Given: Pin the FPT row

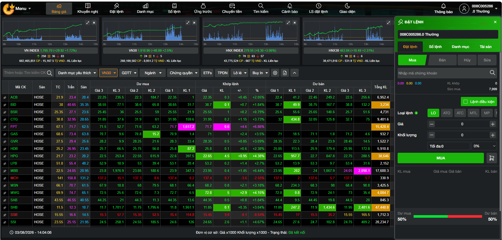Looking at the screenshot, I should pyautogui.click(x=5, y=127).
